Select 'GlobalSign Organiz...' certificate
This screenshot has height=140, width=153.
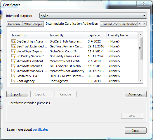tap(31, 51)
